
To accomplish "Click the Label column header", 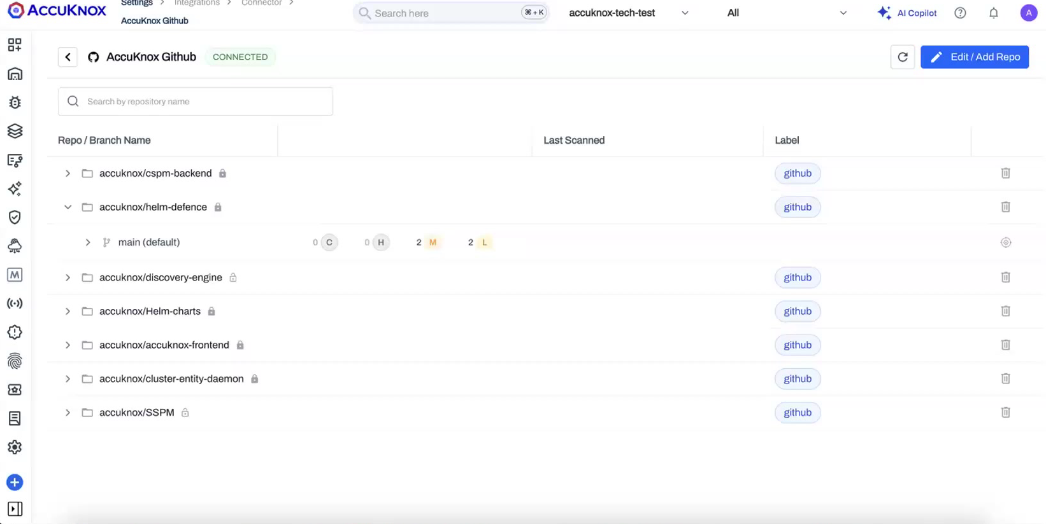I will point(787,141).
